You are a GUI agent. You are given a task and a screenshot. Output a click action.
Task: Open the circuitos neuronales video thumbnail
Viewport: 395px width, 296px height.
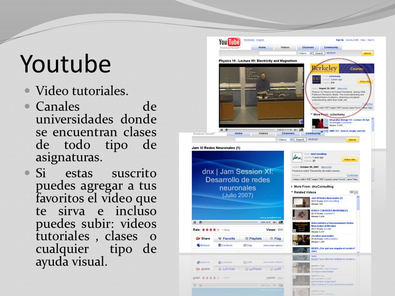pyautogui.click(x=301, y=240)
